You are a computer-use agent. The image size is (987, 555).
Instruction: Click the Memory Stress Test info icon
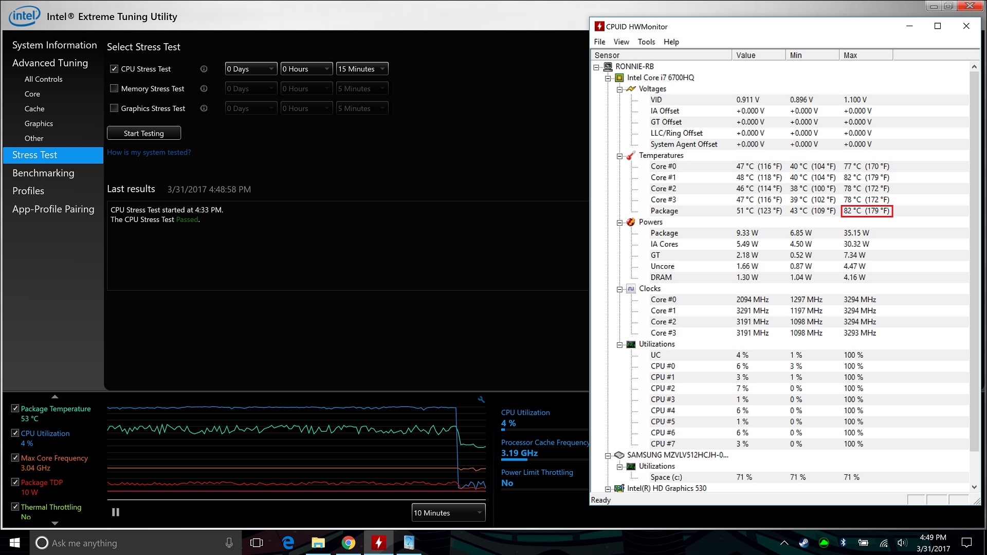pos(204,88)
